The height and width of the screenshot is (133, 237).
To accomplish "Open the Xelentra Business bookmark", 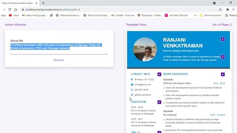I will tap(68, 16).
